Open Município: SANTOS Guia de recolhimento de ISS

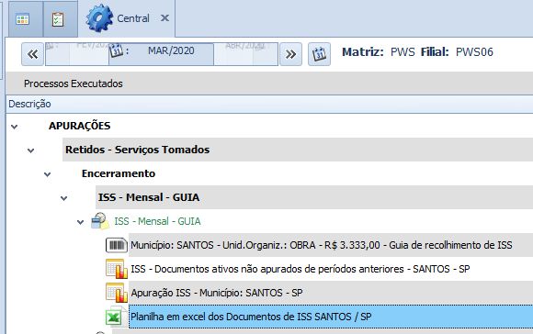[322, 245]
